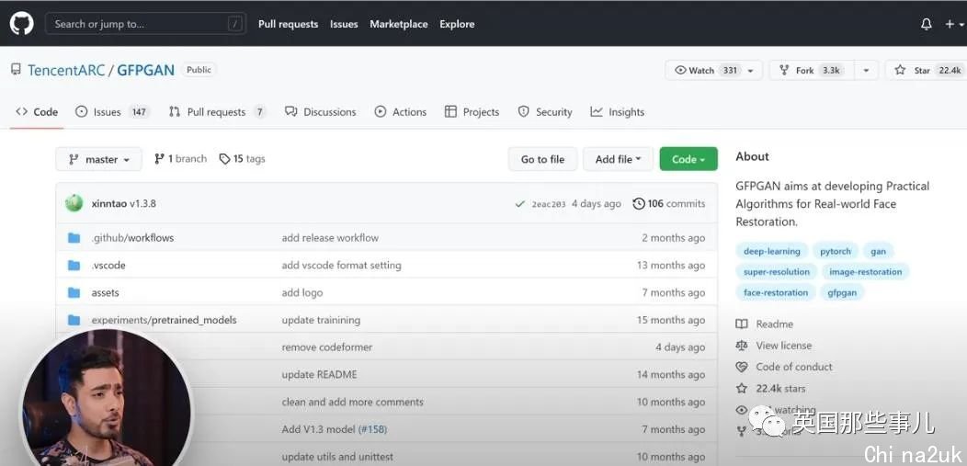Open the 'update README' commit message
Viewport: 967px width, 466px height.
(320, 375)
